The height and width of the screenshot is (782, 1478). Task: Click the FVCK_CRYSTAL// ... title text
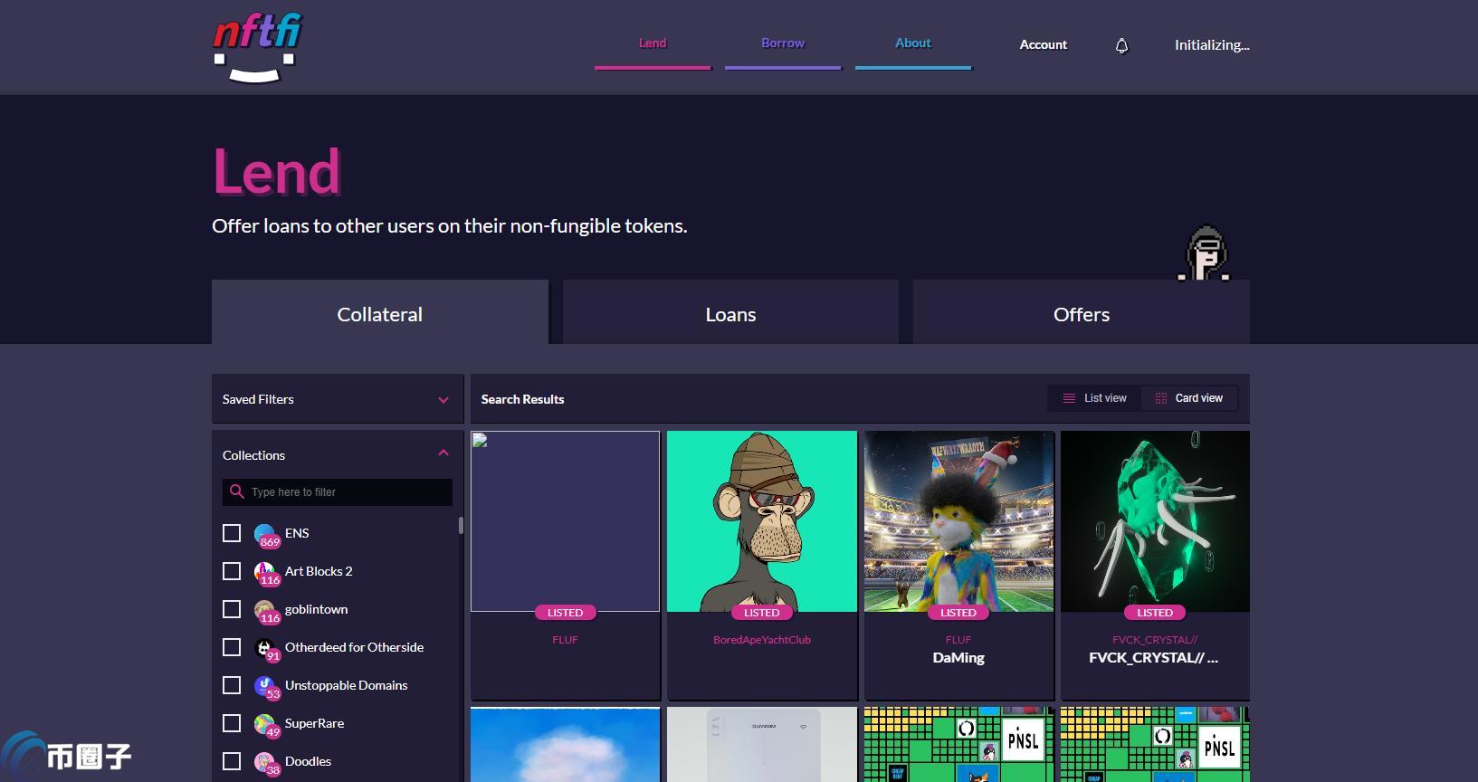(x=1154, y=658)
